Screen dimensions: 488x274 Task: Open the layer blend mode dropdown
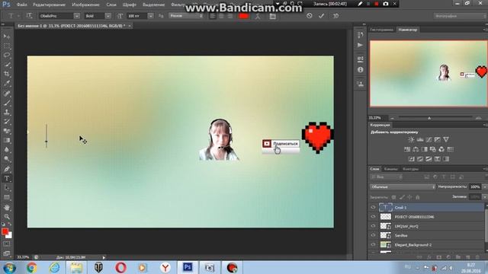tap(403, 186)
